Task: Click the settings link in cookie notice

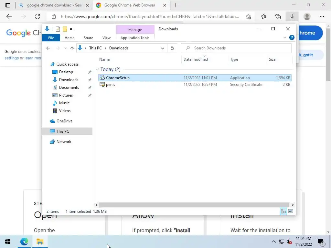Action: [x=12, y=58]
